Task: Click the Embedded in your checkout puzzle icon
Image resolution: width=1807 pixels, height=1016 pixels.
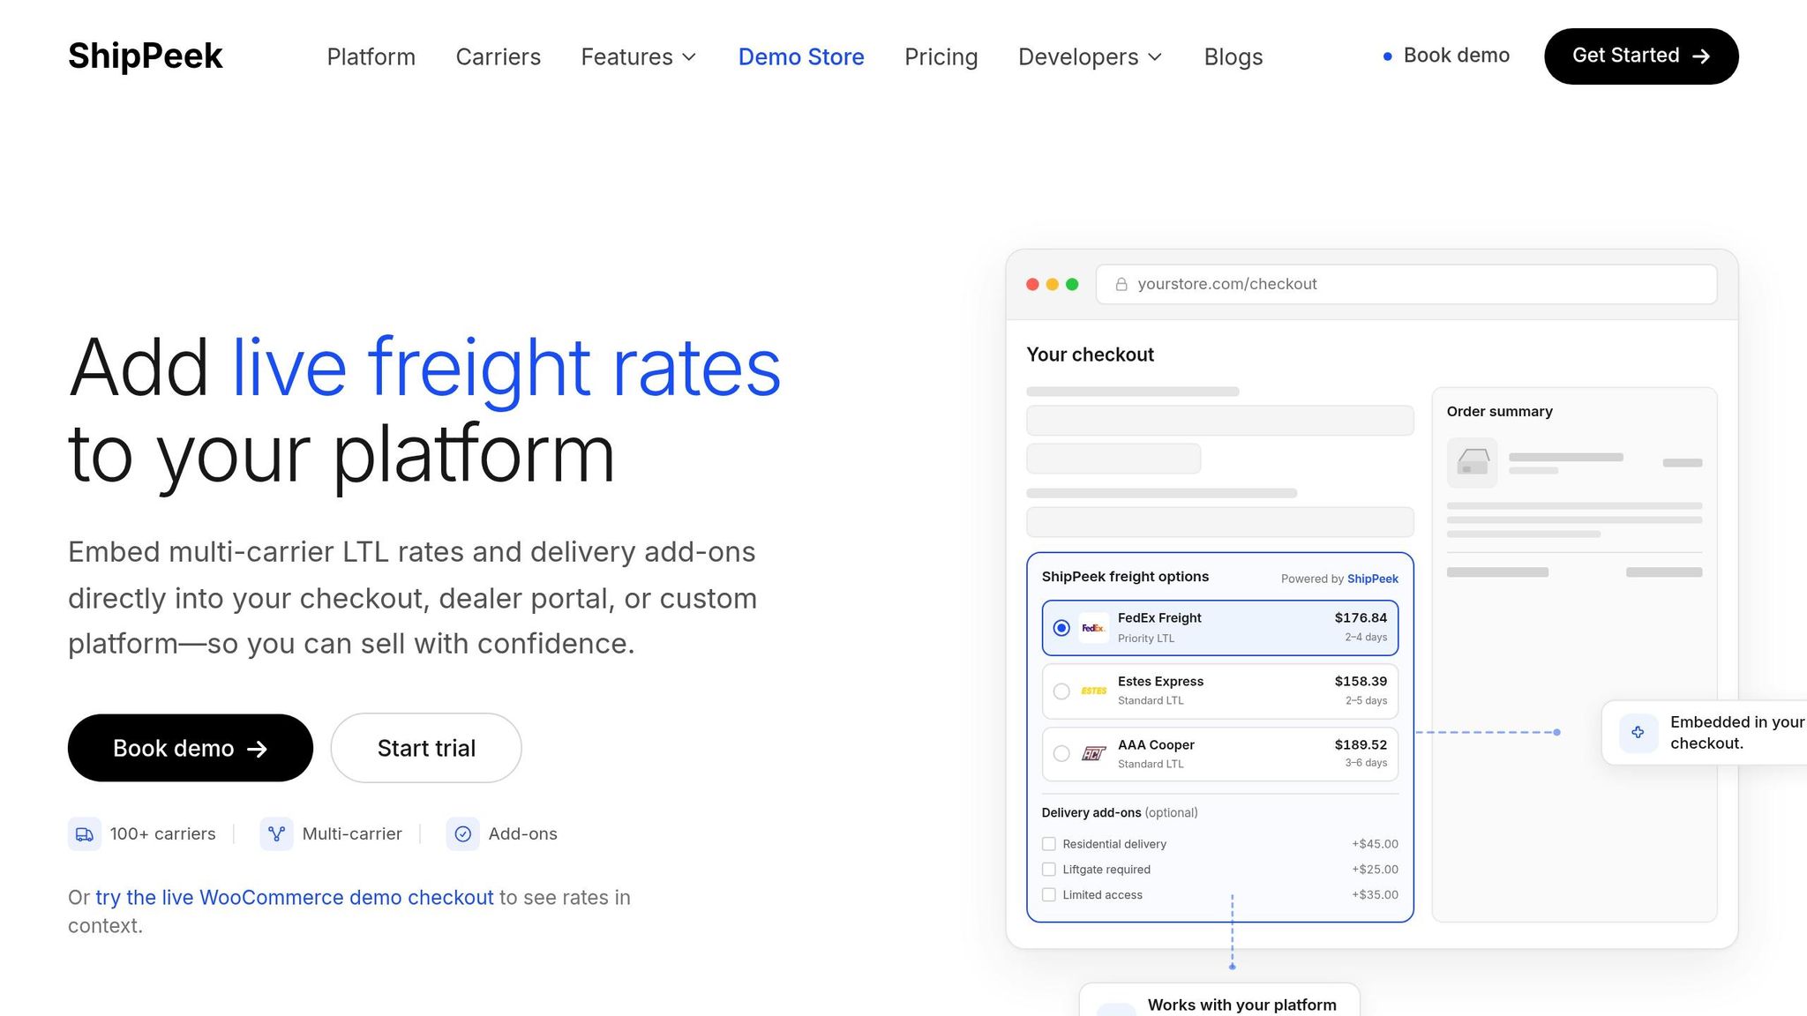Action: 1638,732
